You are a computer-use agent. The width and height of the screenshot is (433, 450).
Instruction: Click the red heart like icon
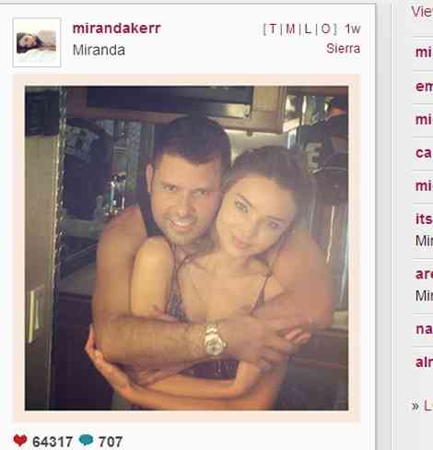pos(20,441)
